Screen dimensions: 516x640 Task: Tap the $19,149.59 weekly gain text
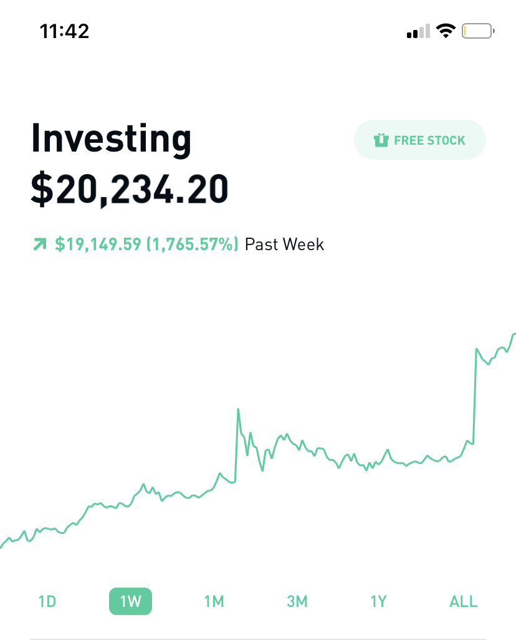[98, 244]
